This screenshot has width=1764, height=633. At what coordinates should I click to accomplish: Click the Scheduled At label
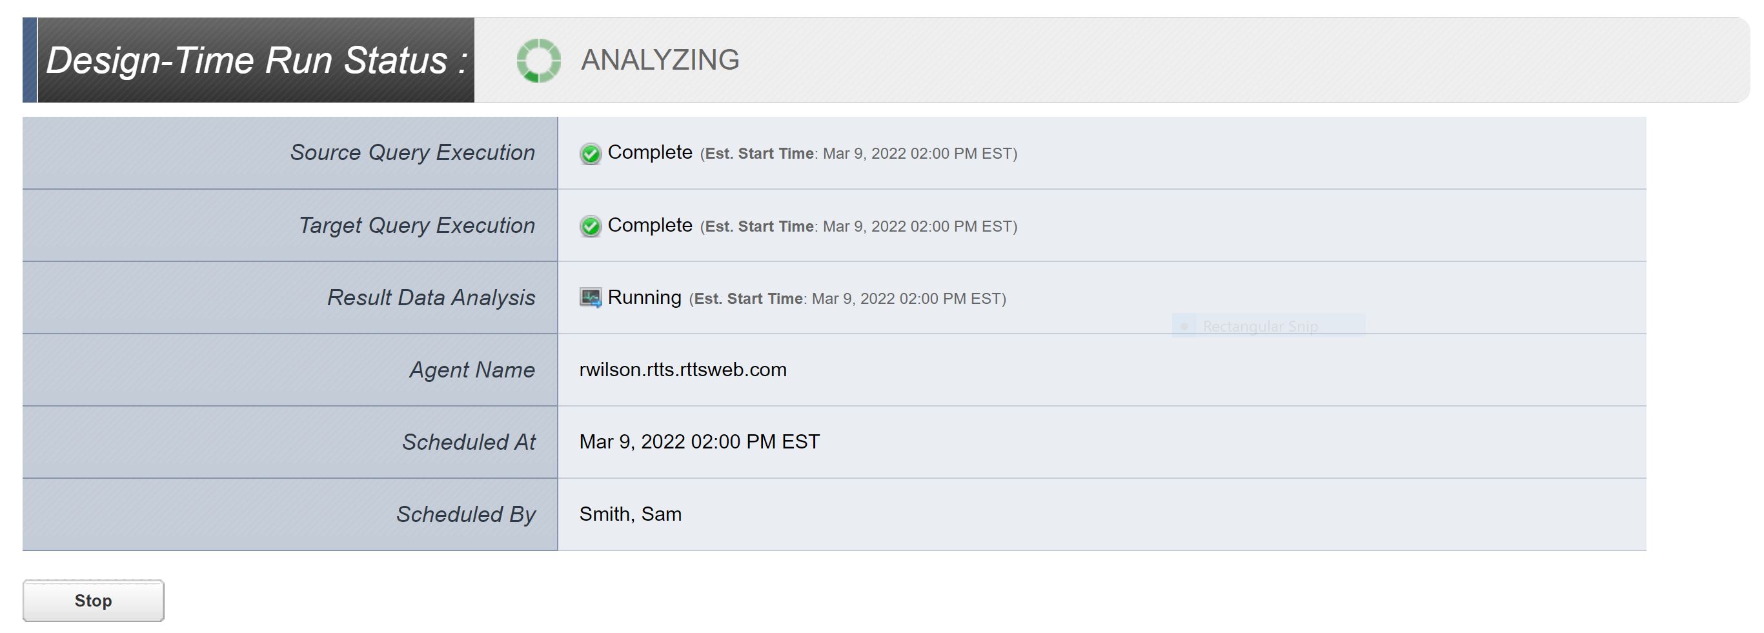[469, 442]
